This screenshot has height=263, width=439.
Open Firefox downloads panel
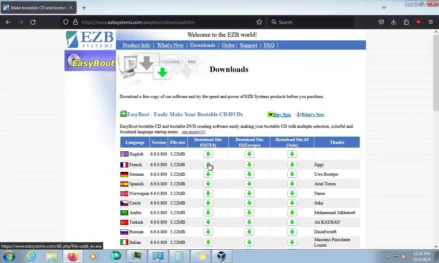tap(394, 22)
